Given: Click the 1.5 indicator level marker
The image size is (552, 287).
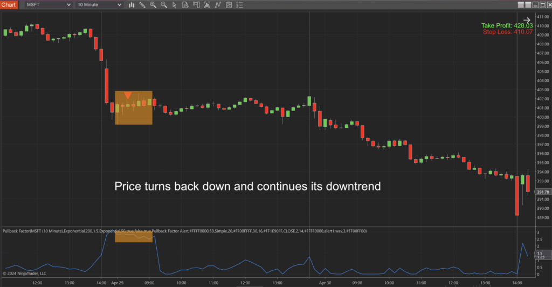Looking at the screenshot, I should tap(543, 253).
